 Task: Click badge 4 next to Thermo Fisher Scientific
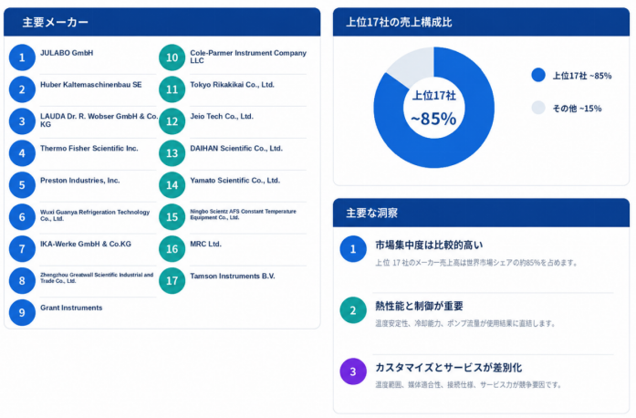point(22,153)
